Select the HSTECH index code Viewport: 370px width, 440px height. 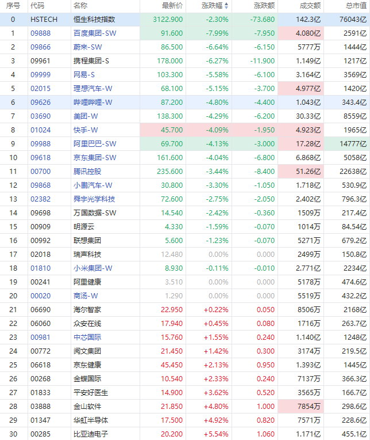click(44, 20)
